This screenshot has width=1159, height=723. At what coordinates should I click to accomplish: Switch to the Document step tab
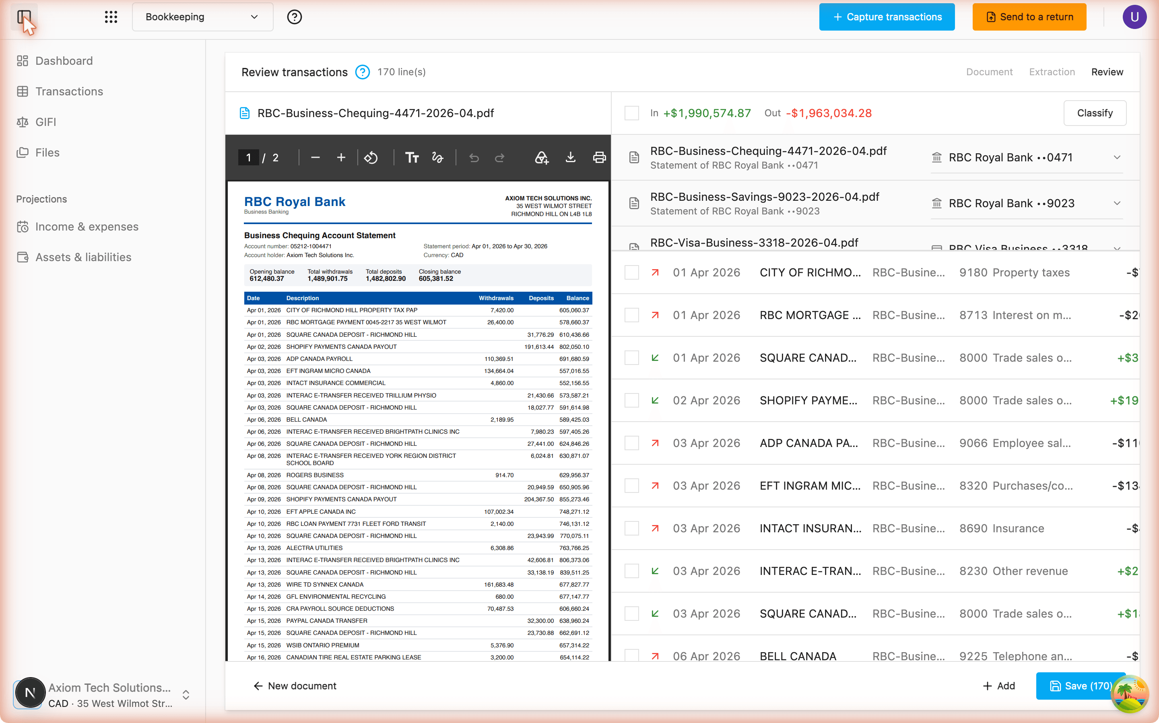(x=989, y=72)
